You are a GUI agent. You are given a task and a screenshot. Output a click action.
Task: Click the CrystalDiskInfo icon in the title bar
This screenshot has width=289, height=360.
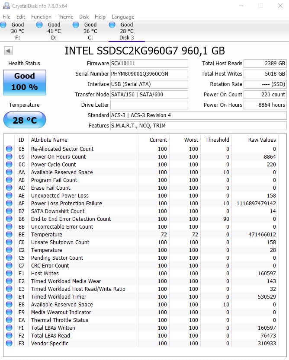pyautogui.click(x=6, y=6)
